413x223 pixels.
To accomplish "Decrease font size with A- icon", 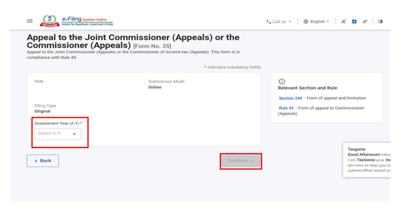I will pos(344,22).
